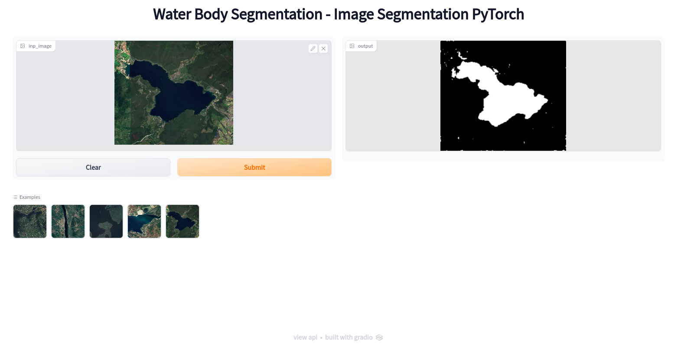681x347 pixels.
Task: Click the image icon beside inp_image label
Action: tap(23, 46)
